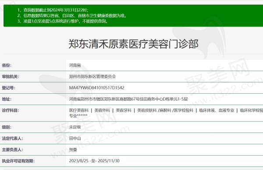This screenshot has height=170, width=263.
Task: Click 美容牙科 in the departments list
Action: (x=124, y=110)
